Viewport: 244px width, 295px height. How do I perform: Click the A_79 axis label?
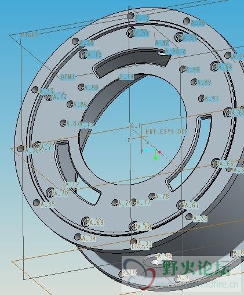click(x=125, y=203)
